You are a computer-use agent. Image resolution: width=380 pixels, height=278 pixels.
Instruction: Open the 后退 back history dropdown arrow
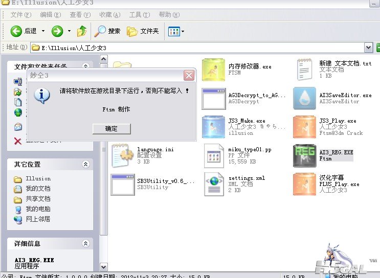tap(43, 31)
